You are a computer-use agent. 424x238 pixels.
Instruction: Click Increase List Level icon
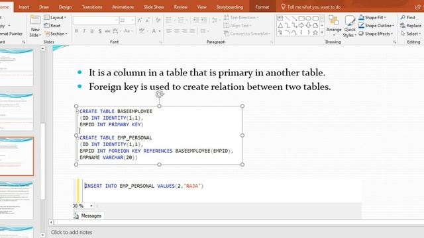point(204,20)
